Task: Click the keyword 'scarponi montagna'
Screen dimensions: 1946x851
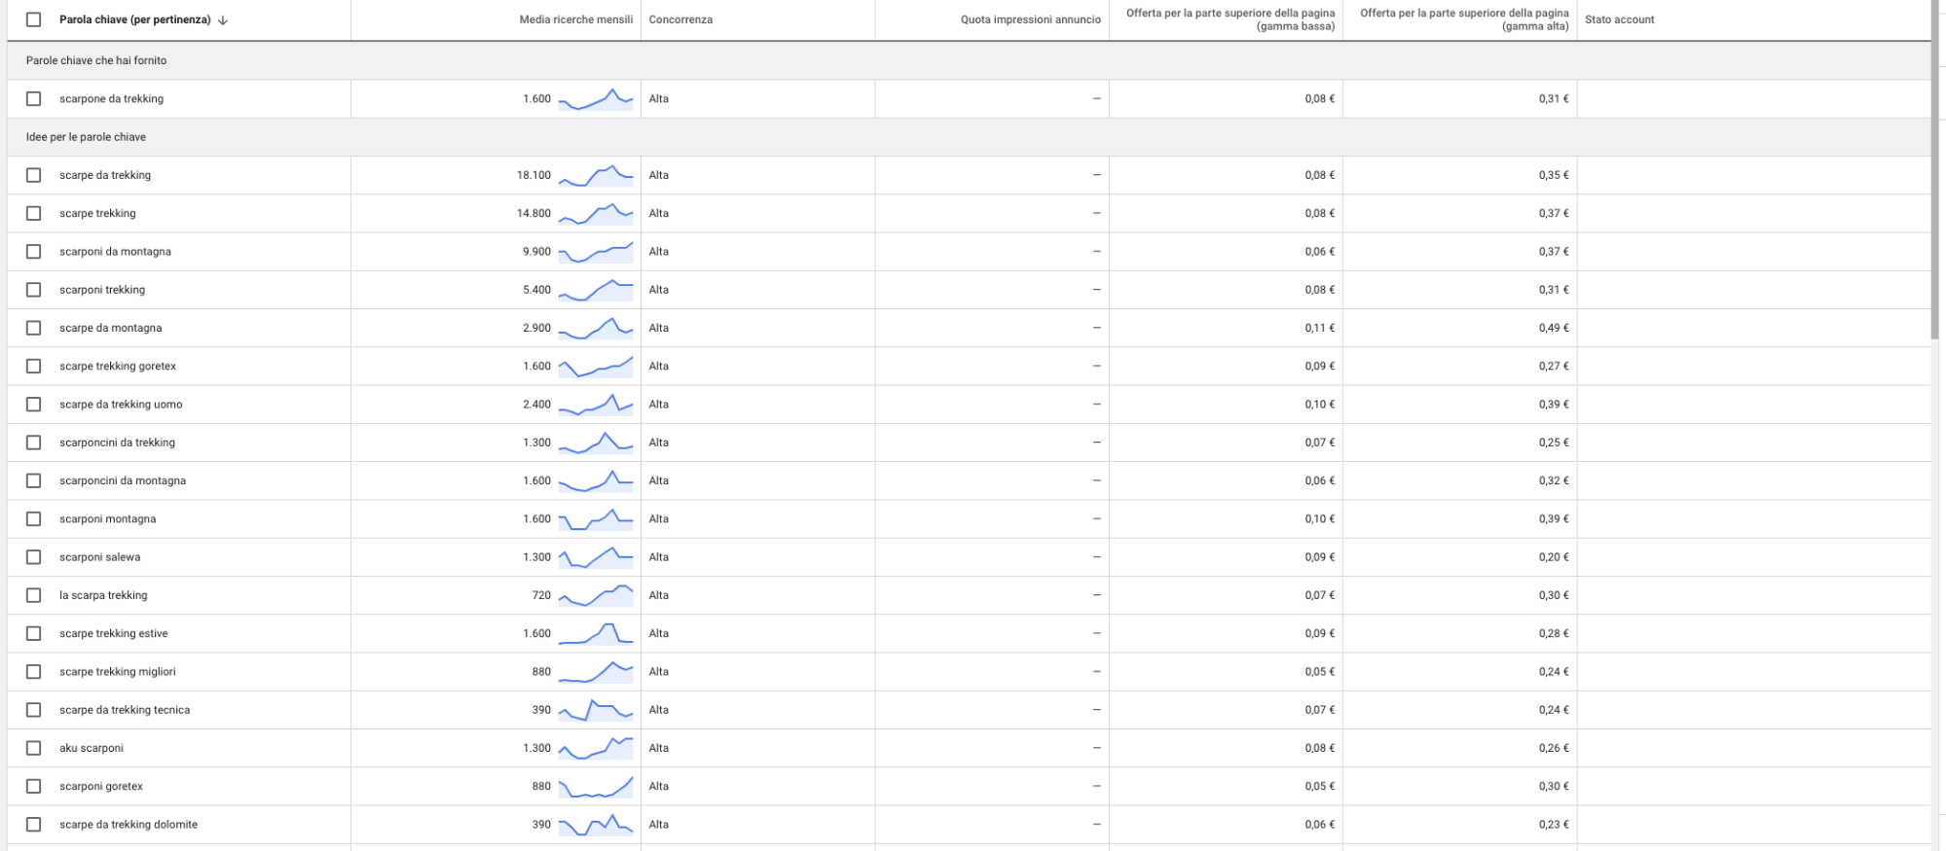Action: click(x=107, y=519)
